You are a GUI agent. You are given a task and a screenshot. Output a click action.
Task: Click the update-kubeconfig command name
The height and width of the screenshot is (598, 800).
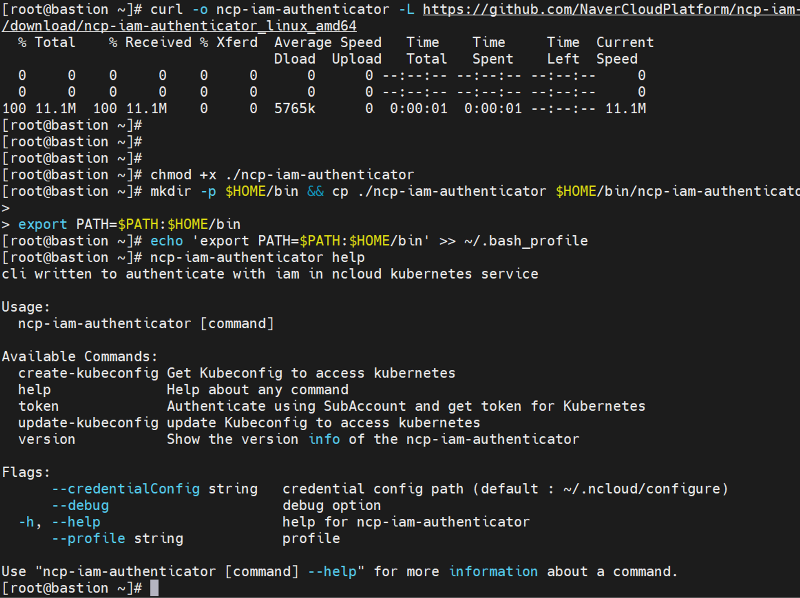(88, 423)
